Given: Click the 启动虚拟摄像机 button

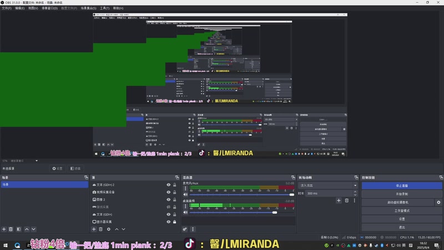Looking at the screenshot, I should tap(398, 202).
